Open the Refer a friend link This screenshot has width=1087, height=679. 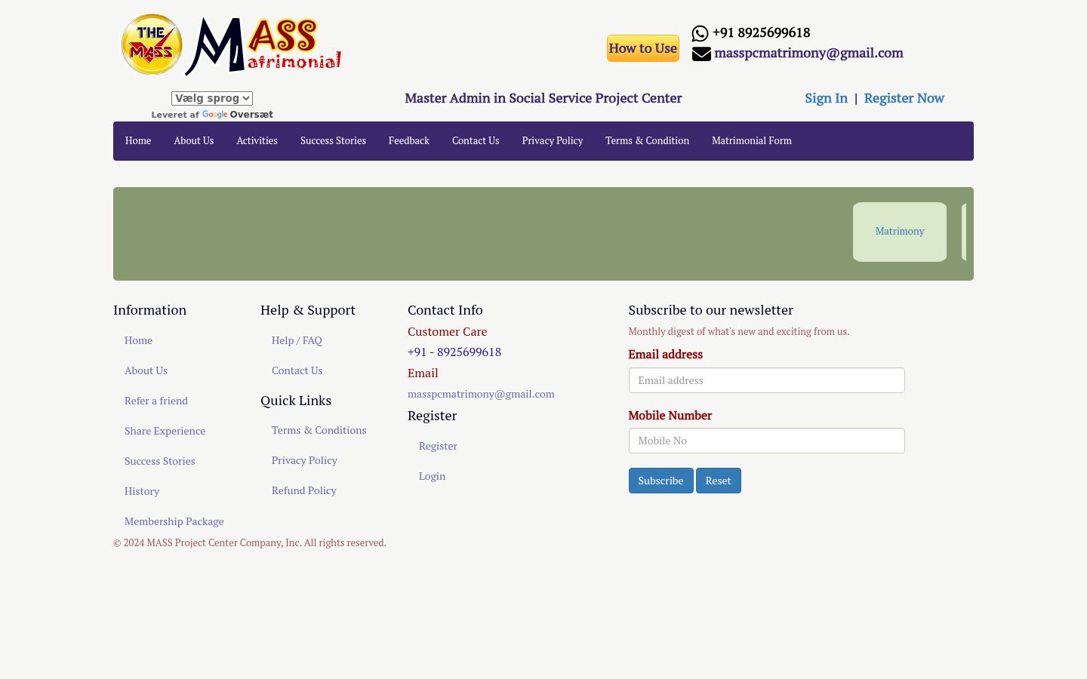pos(156,401)
